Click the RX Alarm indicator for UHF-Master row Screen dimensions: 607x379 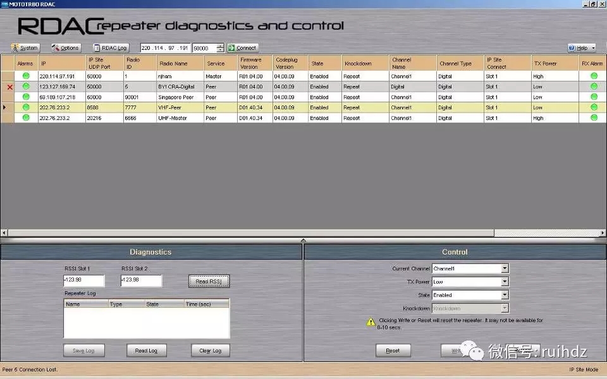pyautogui.click(x=594, y=118)
